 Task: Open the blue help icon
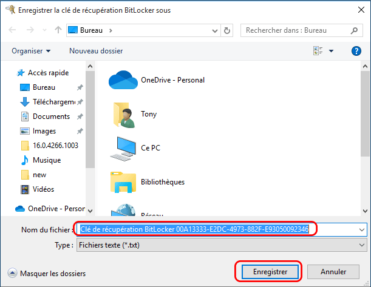(356, 51)
